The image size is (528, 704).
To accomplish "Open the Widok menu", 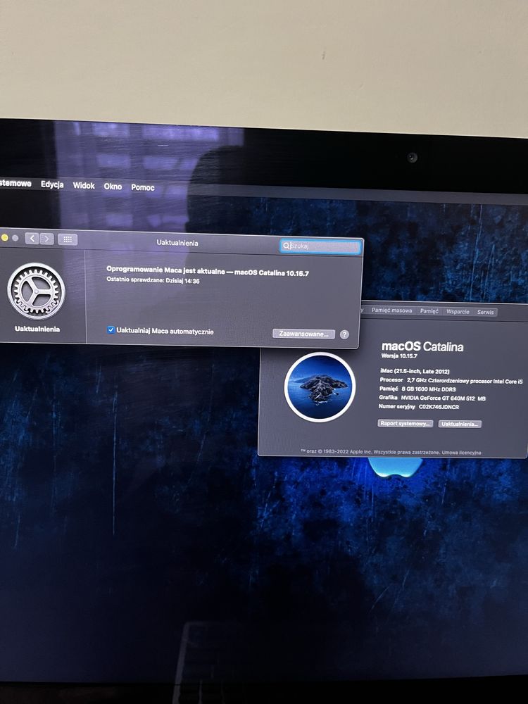I will (x=84, y=185).
